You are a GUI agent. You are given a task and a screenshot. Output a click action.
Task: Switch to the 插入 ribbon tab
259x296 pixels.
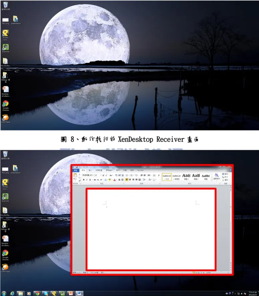click(90, 170)
